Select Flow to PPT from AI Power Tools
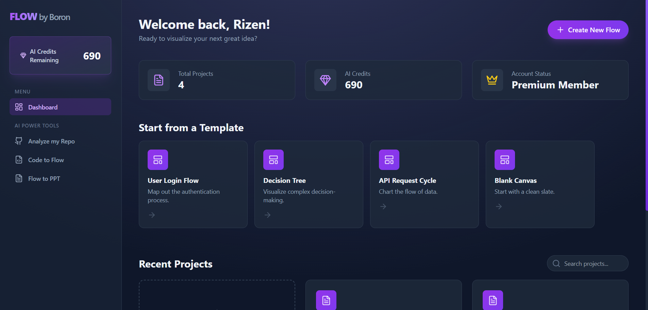 point(44,178)
